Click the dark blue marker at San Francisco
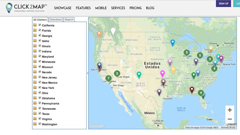 click(x=99, y=65)
